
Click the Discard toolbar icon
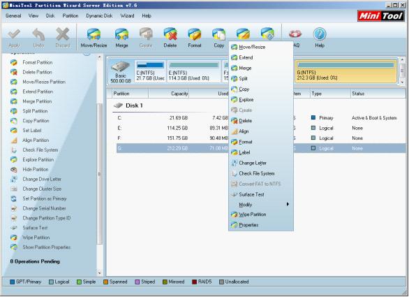tap(63, 38)
